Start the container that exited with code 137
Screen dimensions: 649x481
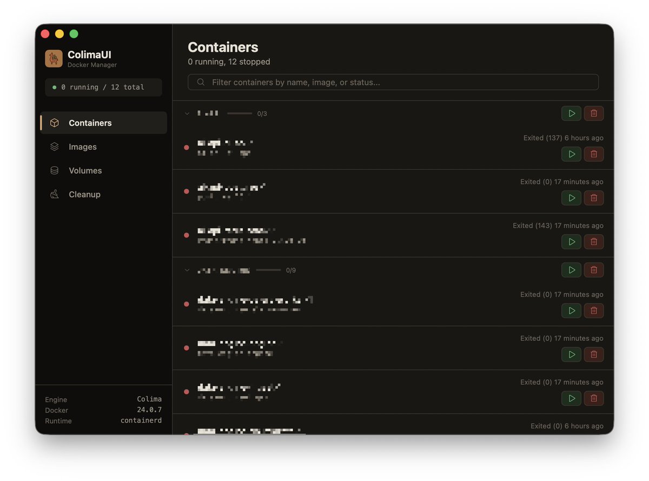tap(572, 154)
